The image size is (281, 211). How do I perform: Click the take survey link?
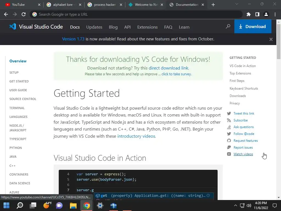[176, 74]
